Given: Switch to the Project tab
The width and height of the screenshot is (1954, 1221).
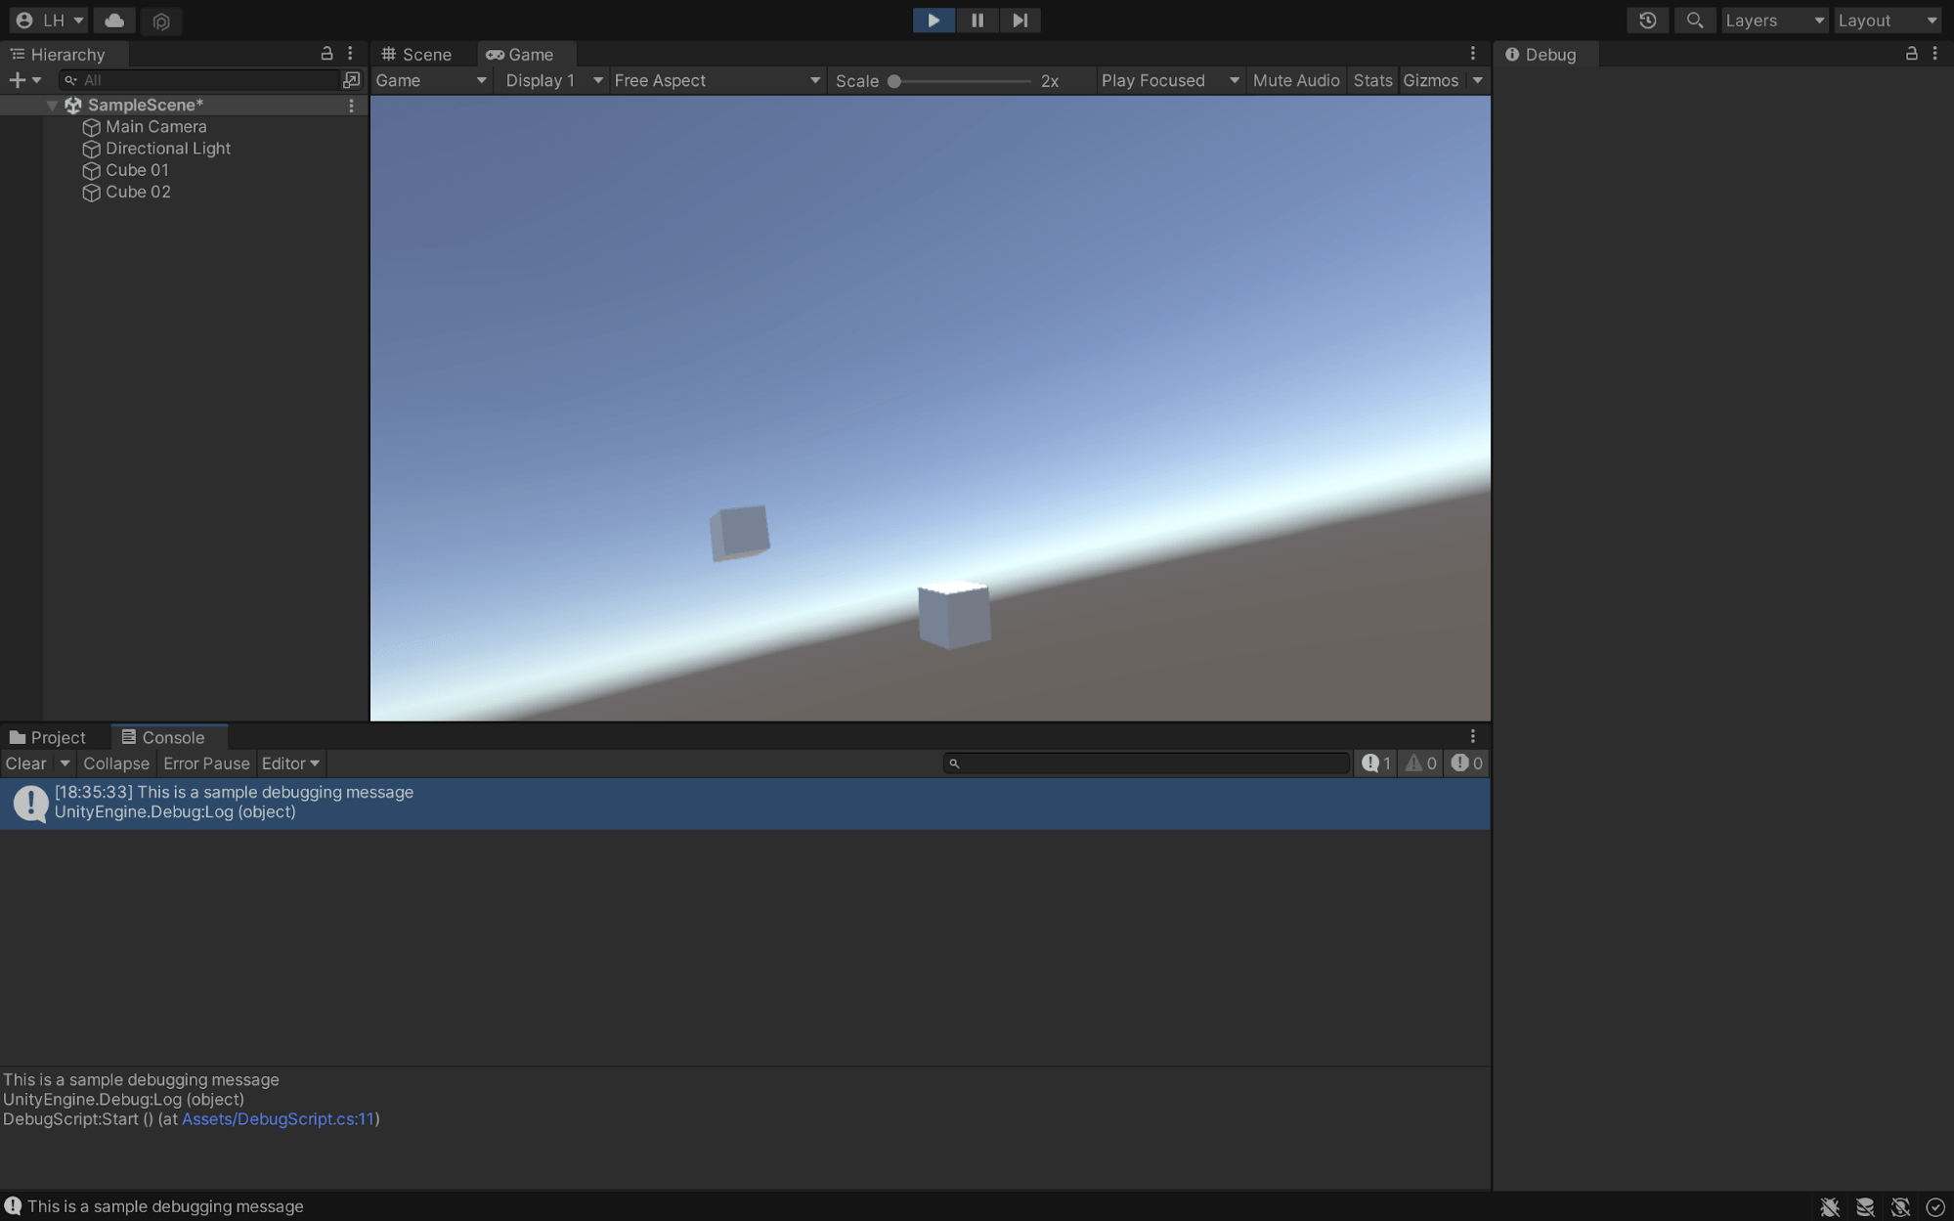Looking at the screenshot, I should click(55, 736).
